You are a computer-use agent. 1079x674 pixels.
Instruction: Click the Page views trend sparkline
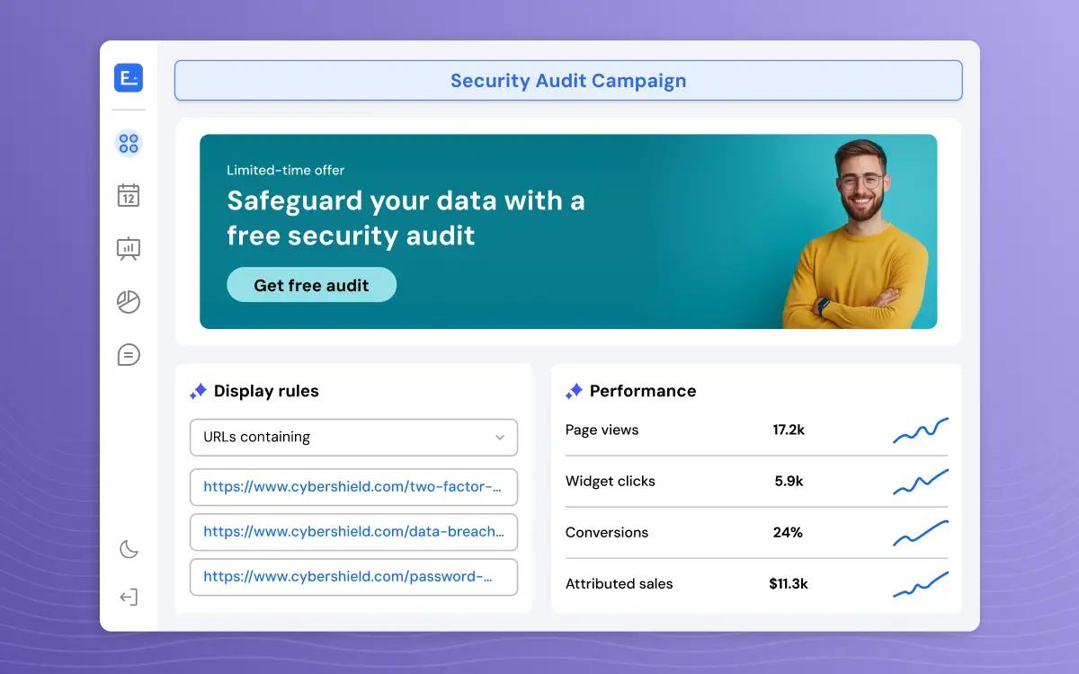pos(920,430)
